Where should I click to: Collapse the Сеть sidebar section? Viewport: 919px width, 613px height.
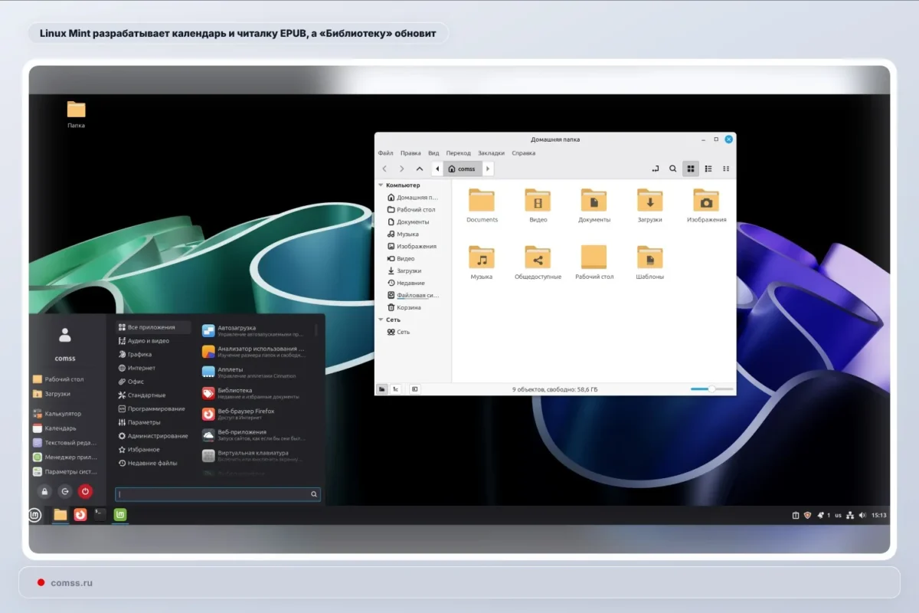[x=381, y=320]
